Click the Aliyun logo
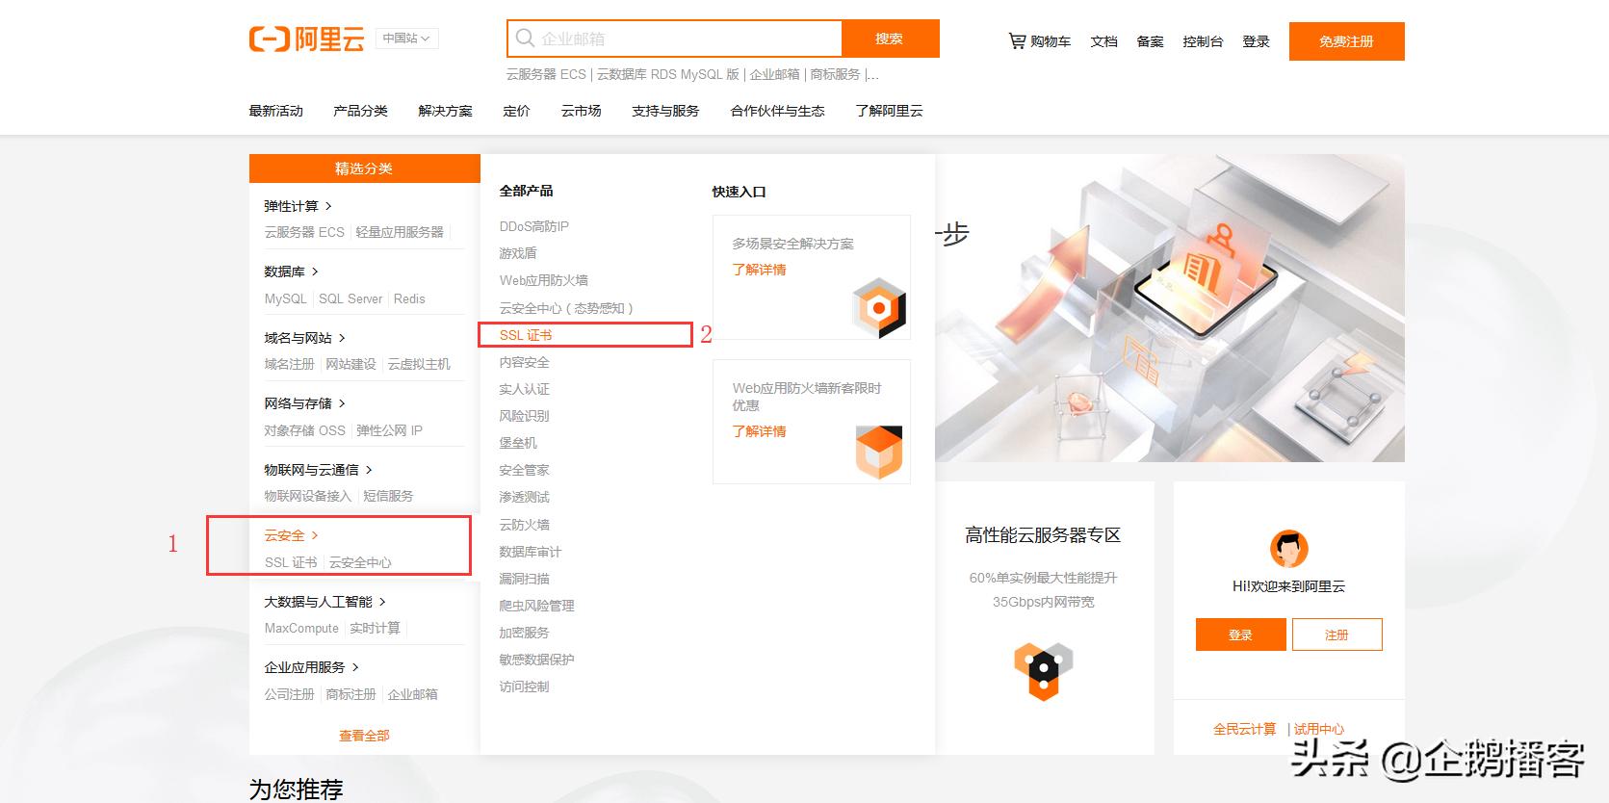1609x803 pixels. [306, 39]
